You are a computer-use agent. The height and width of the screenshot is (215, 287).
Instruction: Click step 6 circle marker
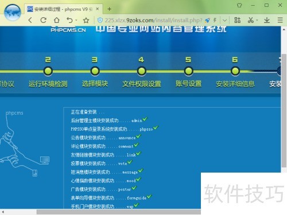point(235,71)
